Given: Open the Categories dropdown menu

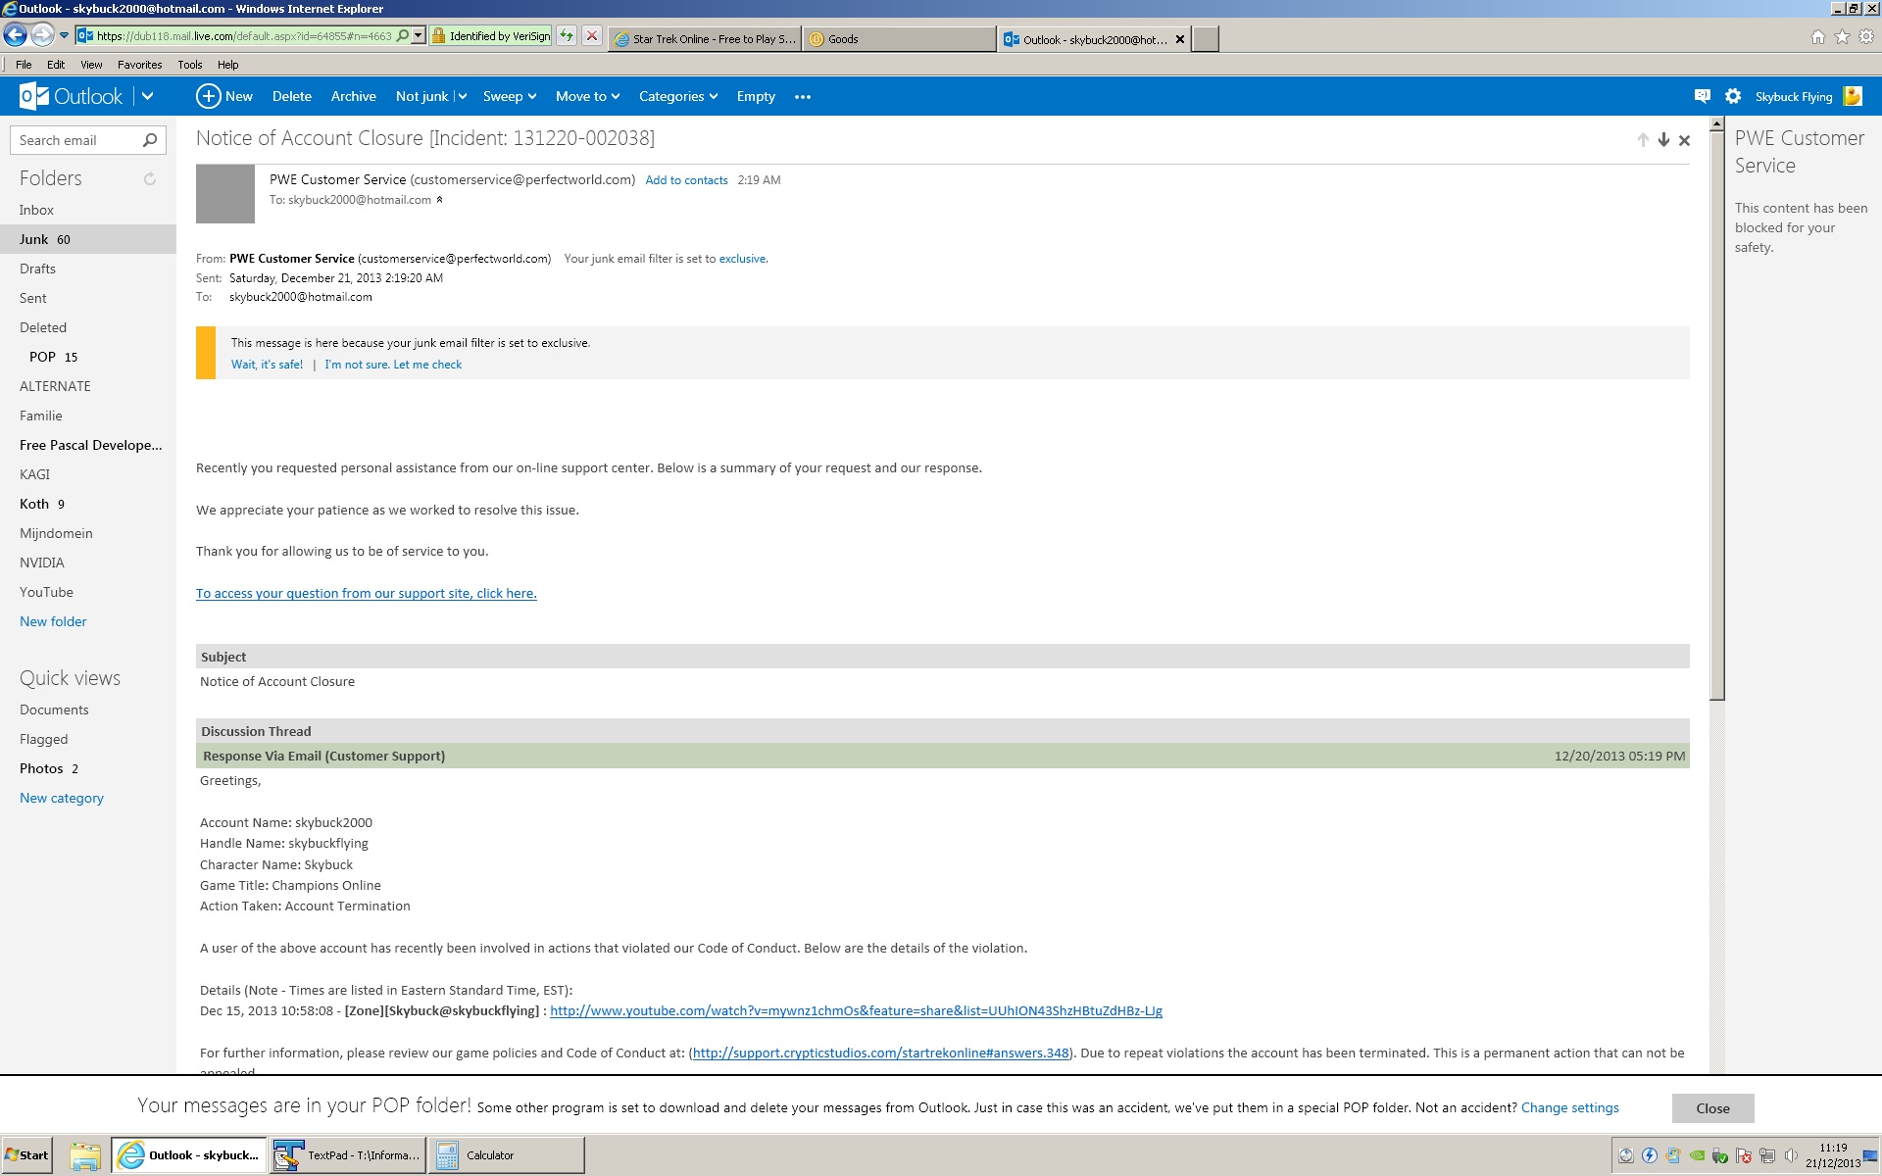Looking at the screenshot, I should 677,96.
